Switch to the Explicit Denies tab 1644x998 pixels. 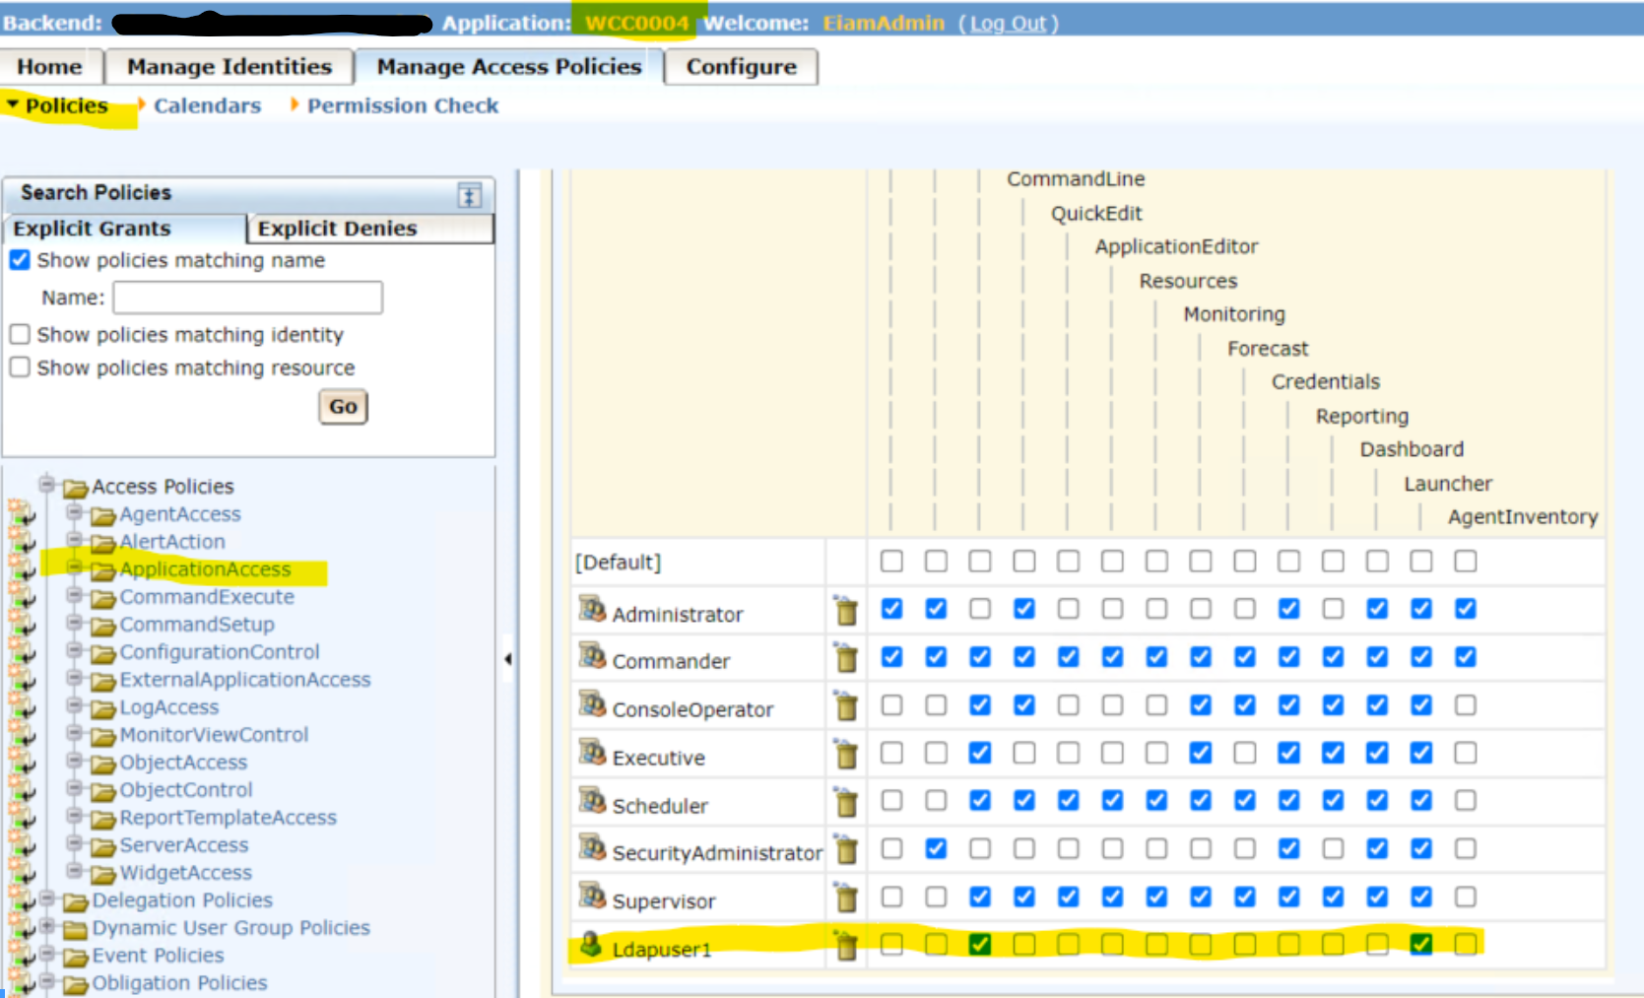click(338, 229)
